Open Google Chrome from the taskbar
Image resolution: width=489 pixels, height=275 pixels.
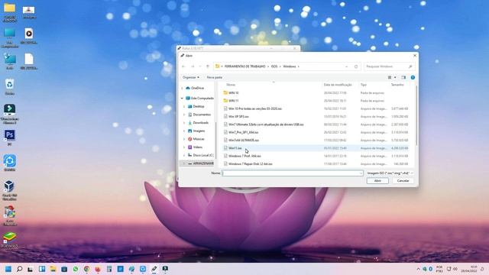point(86,269)
